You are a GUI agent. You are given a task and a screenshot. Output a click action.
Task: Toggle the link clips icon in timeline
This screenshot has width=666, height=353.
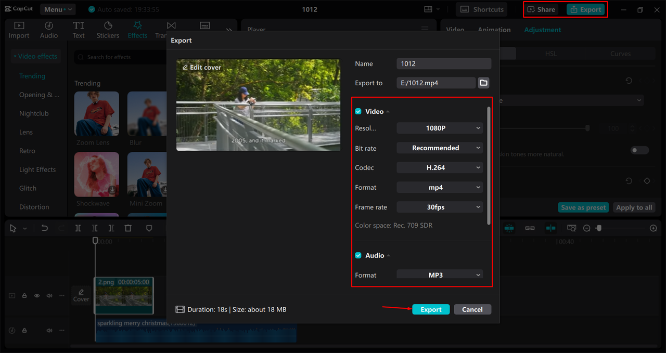[530, 228]
